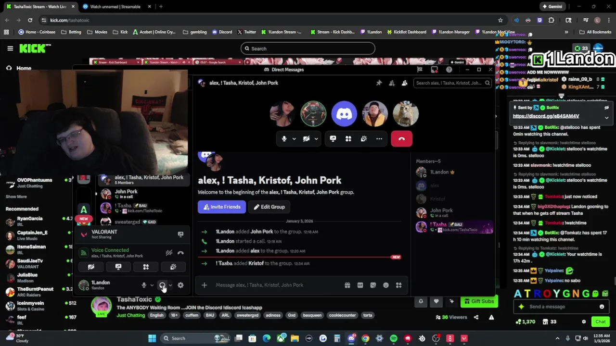Start an activity from call controls
The width and height of the screenshot is (616, 346).
pyautogui.click(x=348, y=139)
